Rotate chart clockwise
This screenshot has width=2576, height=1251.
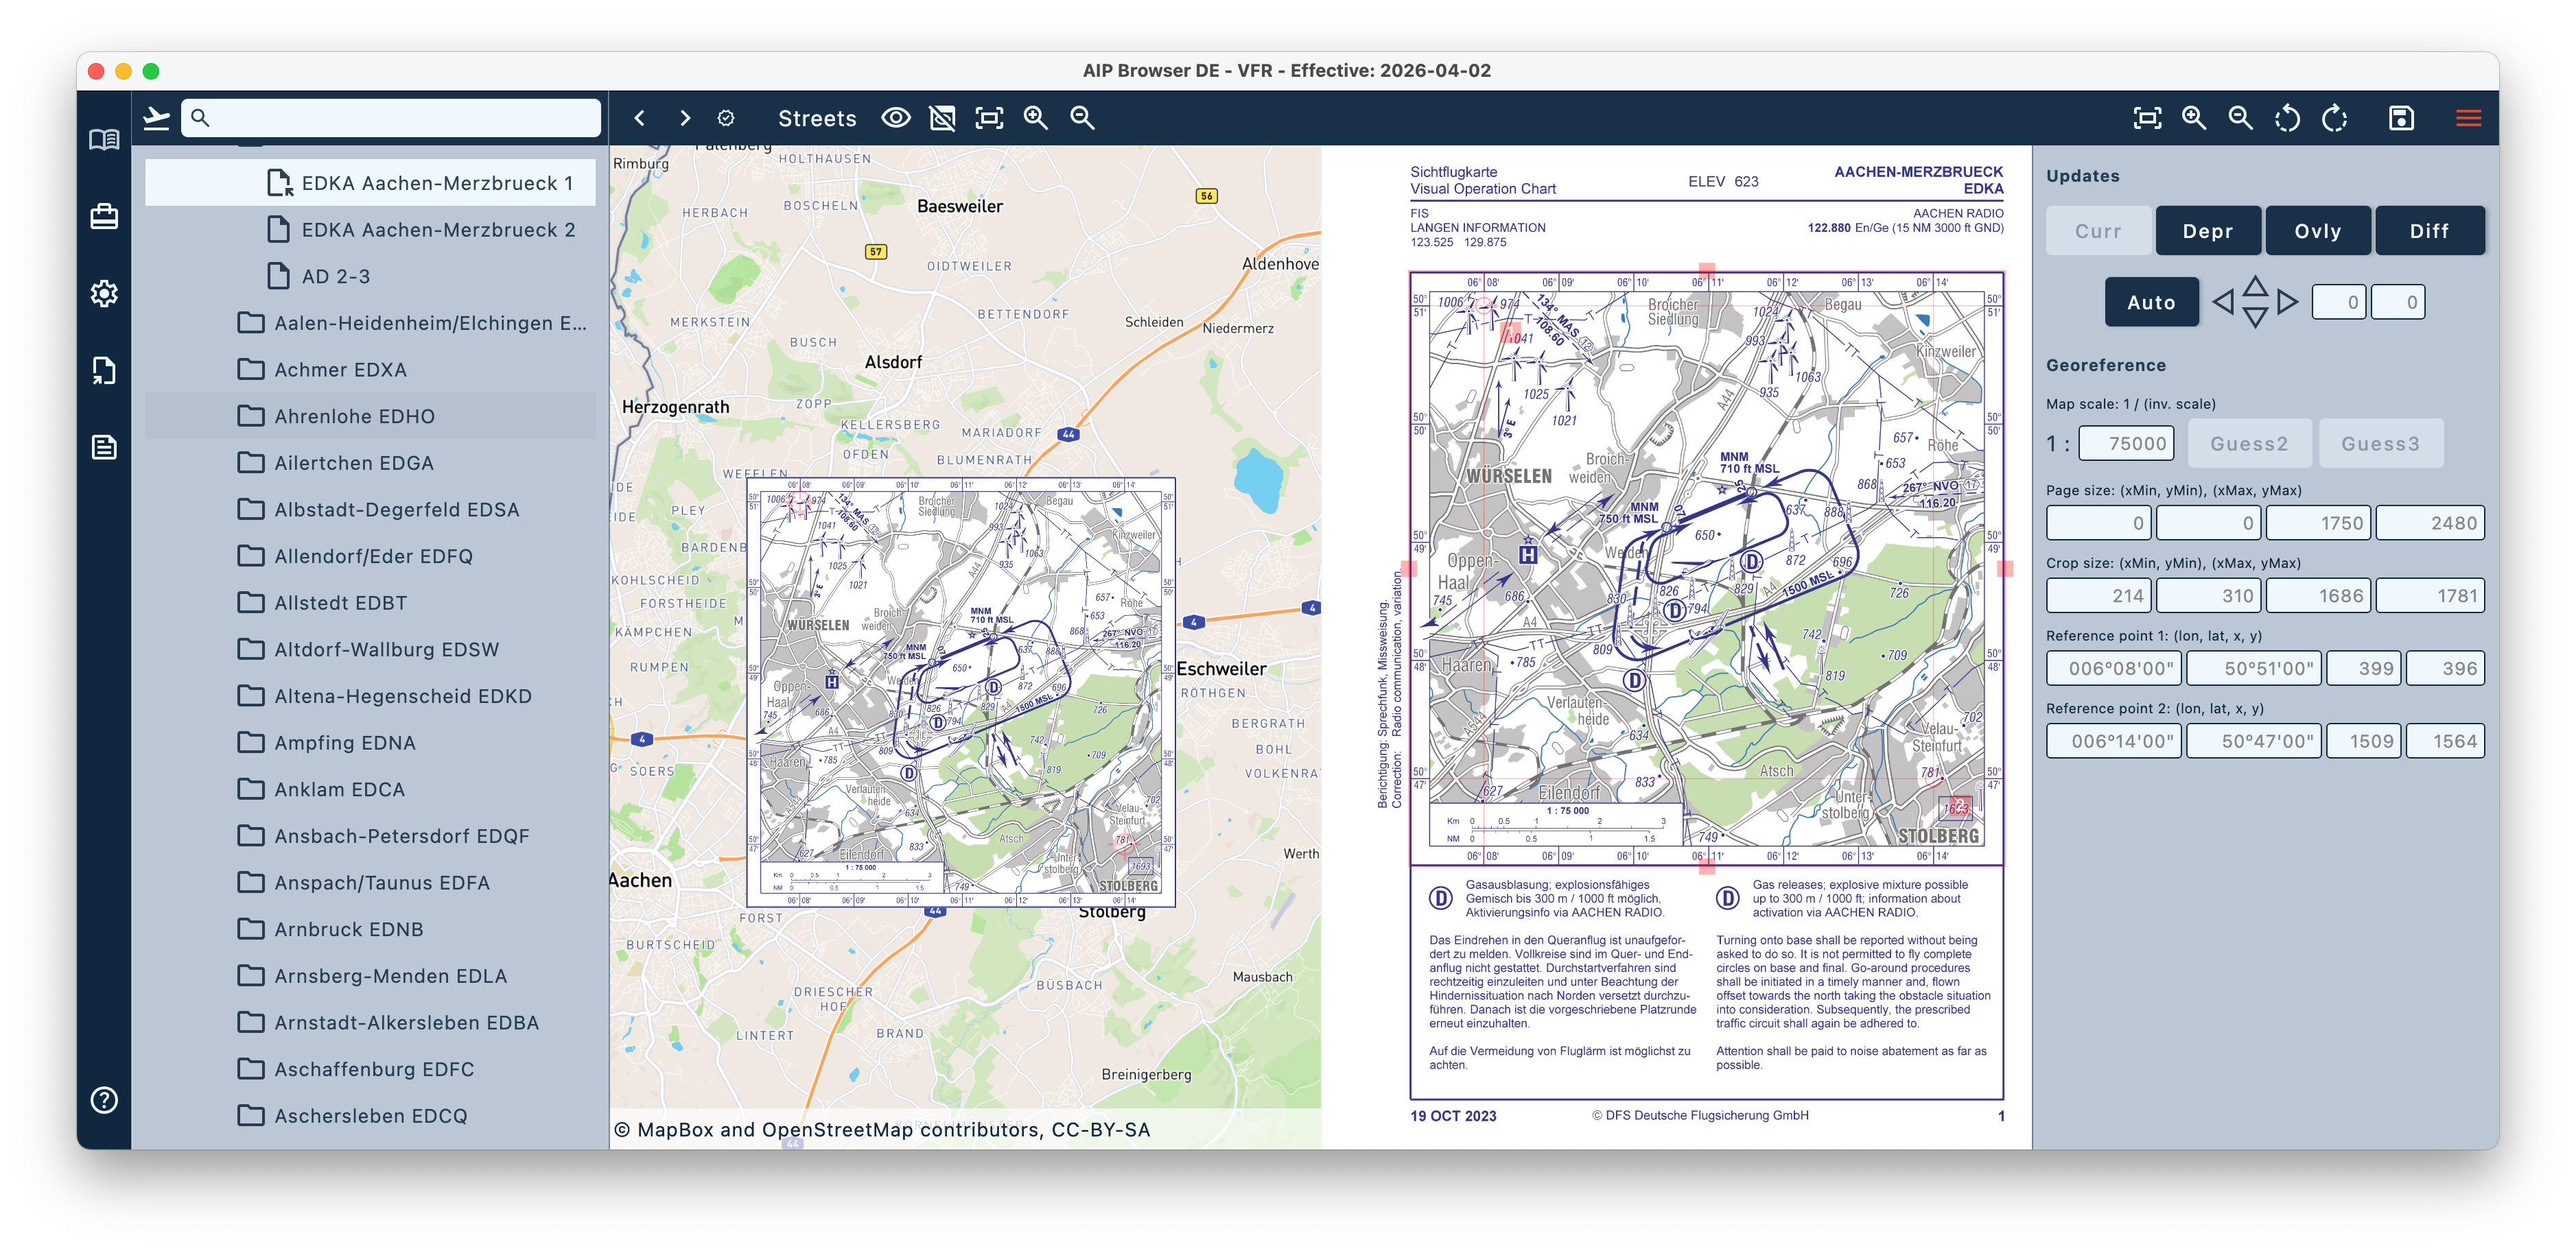(2335, 118)
